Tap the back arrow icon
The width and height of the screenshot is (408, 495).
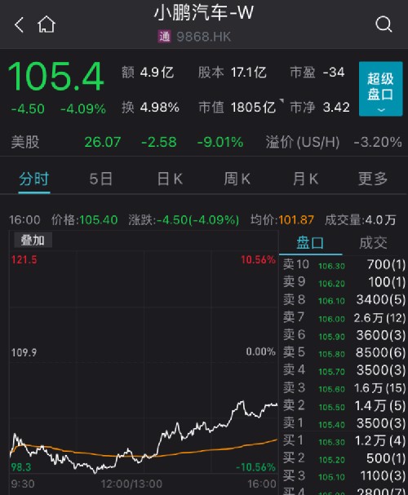(x=19, y=24)
